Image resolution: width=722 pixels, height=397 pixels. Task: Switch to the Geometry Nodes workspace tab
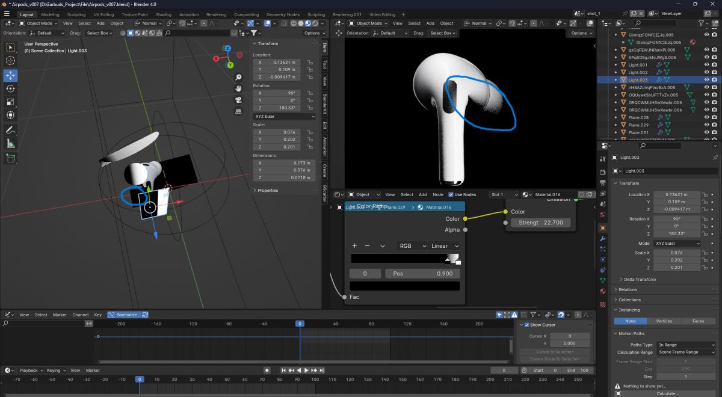[x=283, y=14]
